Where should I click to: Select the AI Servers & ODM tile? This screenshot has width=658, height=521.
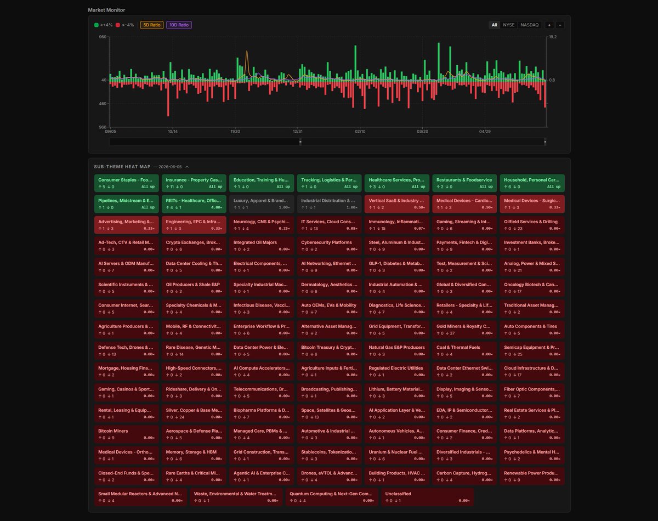pyautogui.click(x=127, y=267)
